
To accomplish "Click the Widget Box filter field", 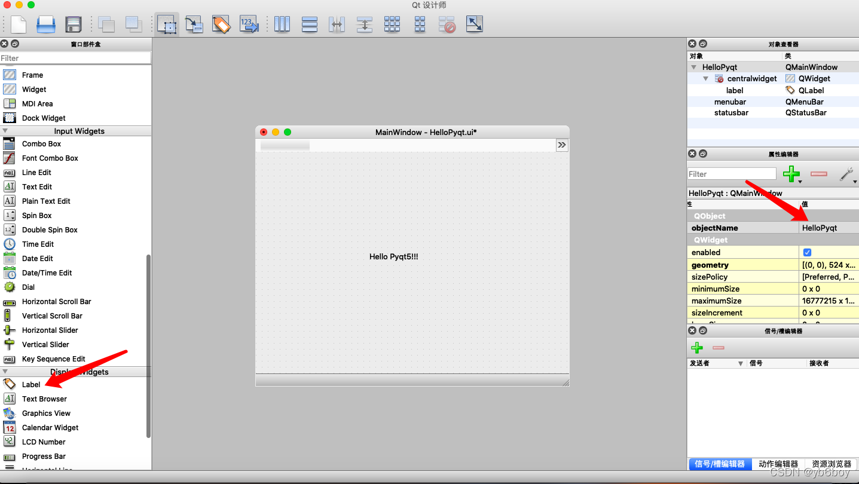I will pos(75,58).
